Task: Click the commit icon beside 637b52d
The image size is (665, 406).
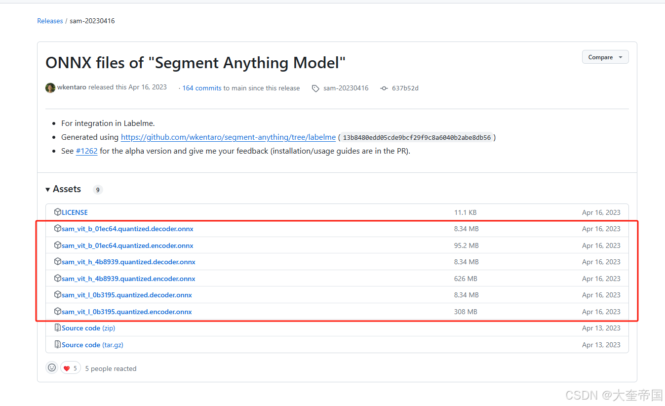Action: coord(384,88)
